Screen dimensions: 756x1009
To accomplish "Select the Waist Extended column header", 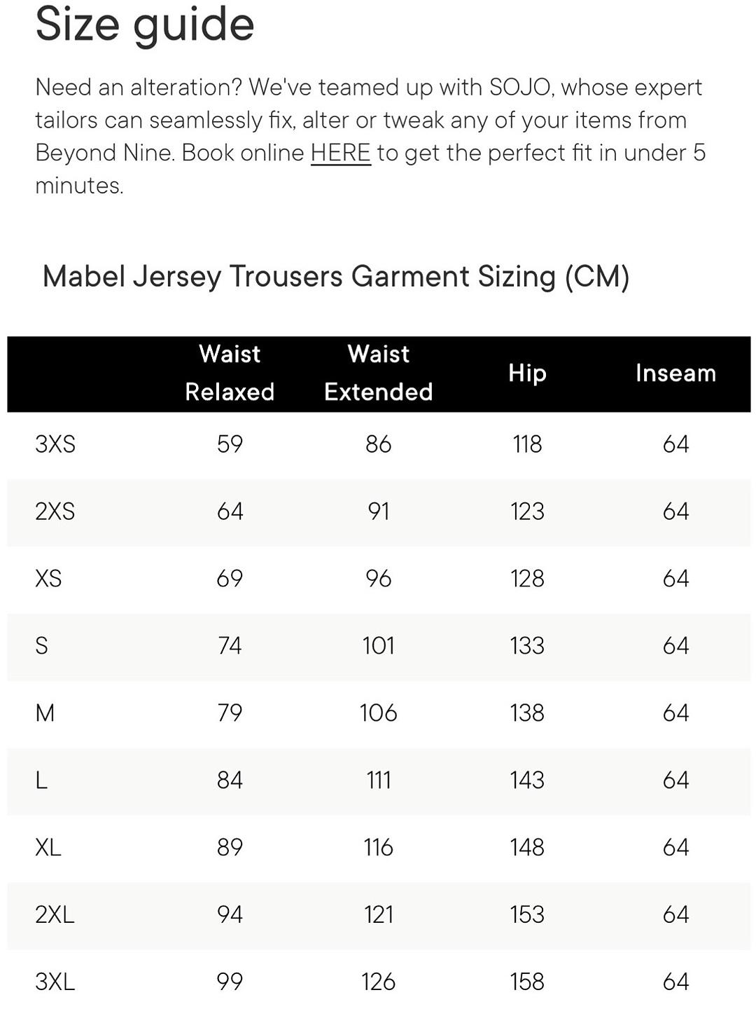I will point(379,373).
